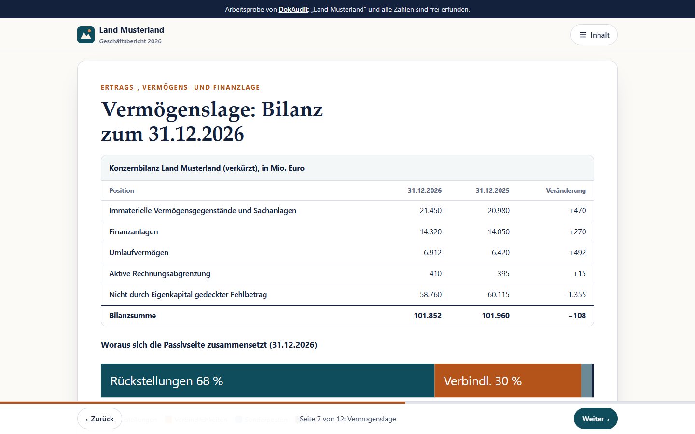The width and height of the screenshot is (695, 434).
Task: Click the reading progress bar above the footer
Action: 347,402
